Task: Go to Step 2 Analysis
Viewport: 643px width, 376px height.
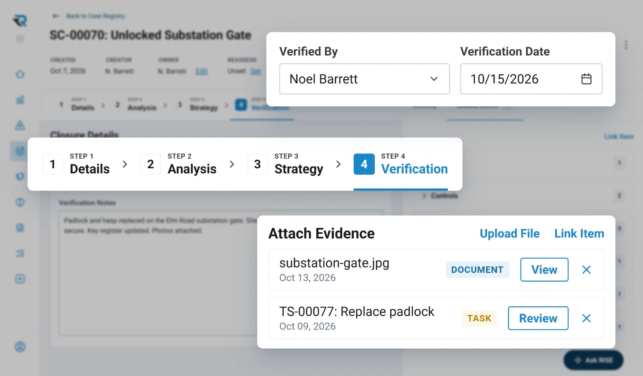Action: [x=178, y=164]
